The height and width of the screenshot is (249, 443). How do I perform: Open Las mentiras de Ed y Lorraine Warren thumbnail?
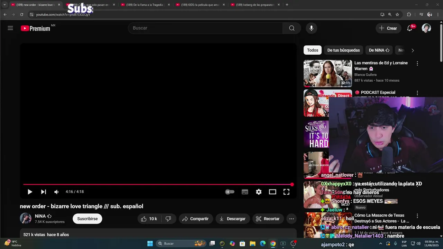point(328,73)
